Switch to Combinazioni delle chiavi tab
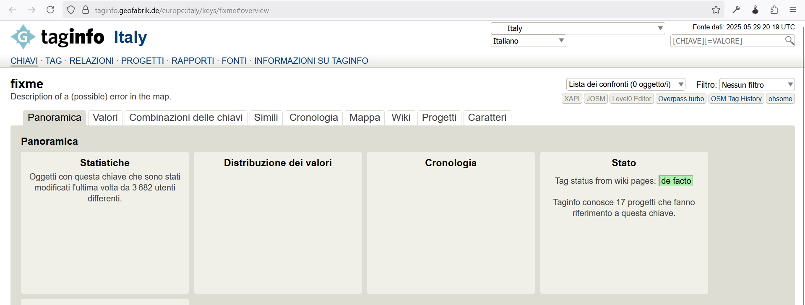 tap(186, 117)
